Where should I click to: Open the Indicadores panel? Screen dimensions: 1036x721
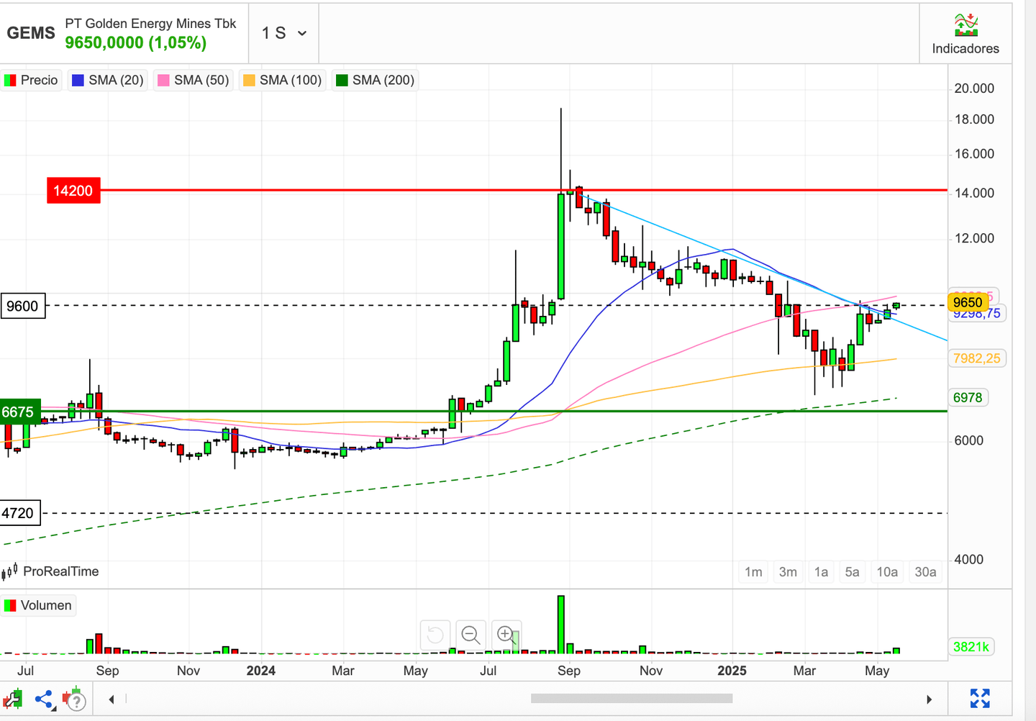965,34
